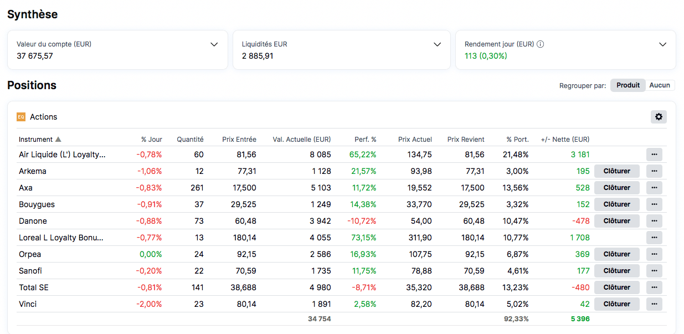Select the Axa instrument name
This screenshot has width=684, height=334.
point(25,188)
